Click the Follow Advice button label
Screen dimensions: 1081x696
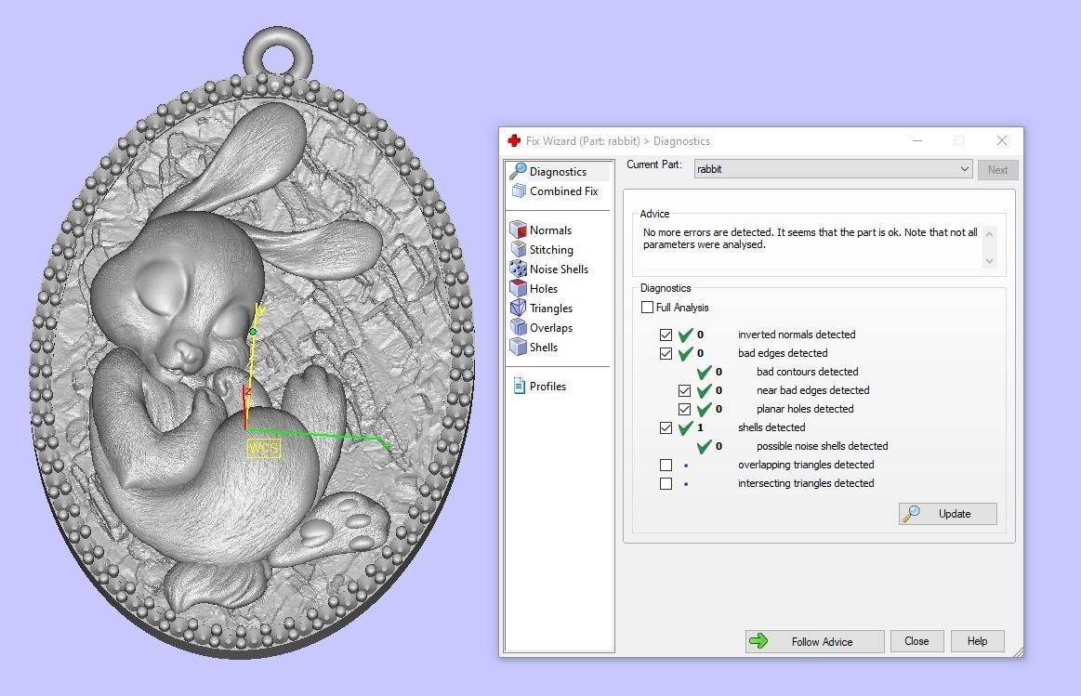click(822, 641)
